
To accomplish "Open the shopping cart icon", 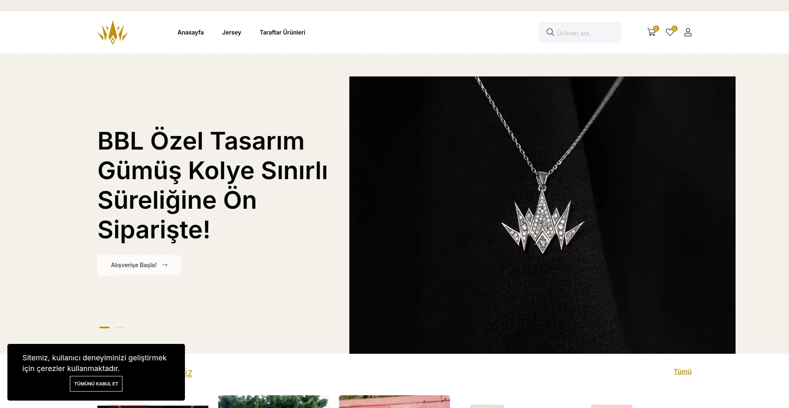I will tap(651, 32).
